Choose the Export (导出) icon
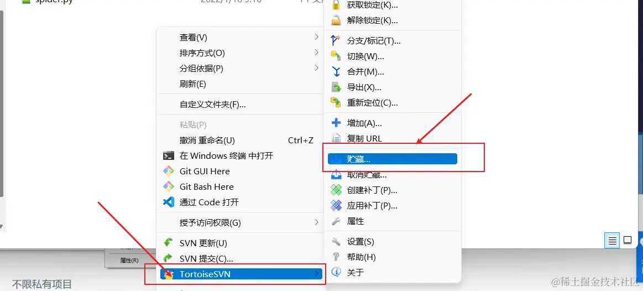This screenshot has height=291, width=643. pyautogui.click(x=336, y=87)
